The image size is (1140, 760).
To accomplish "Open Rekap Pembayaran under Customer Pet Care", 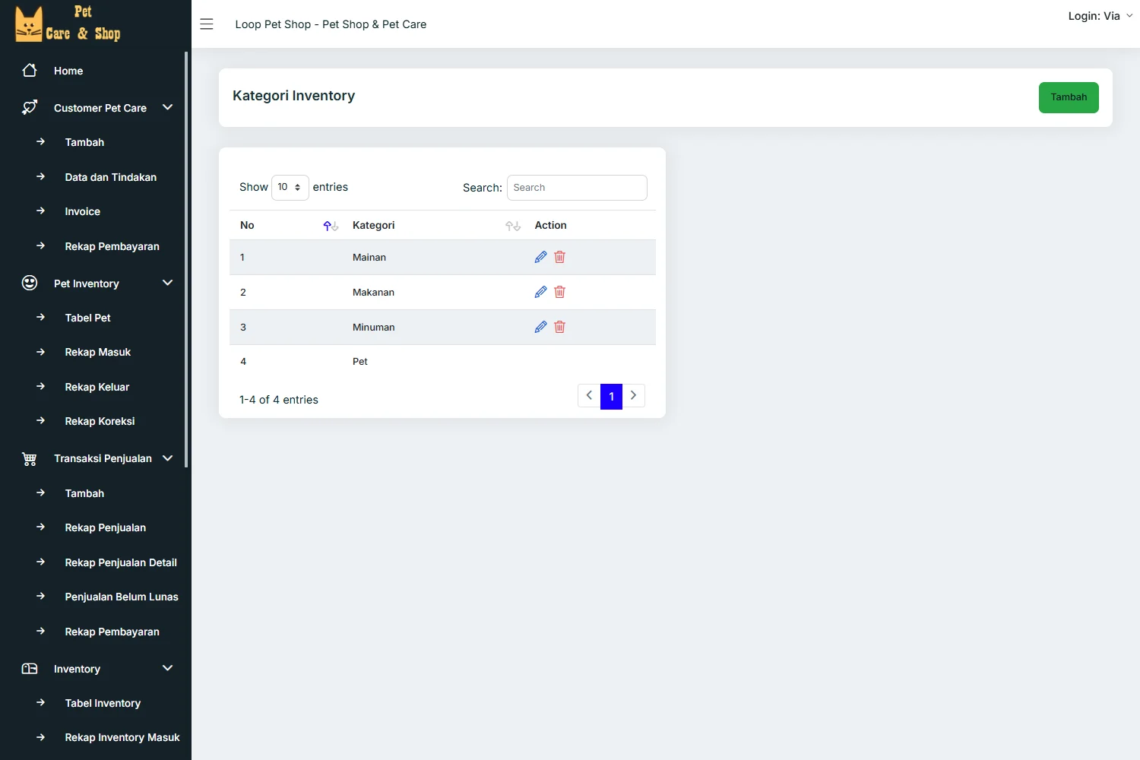I will (x=112, y=246).
